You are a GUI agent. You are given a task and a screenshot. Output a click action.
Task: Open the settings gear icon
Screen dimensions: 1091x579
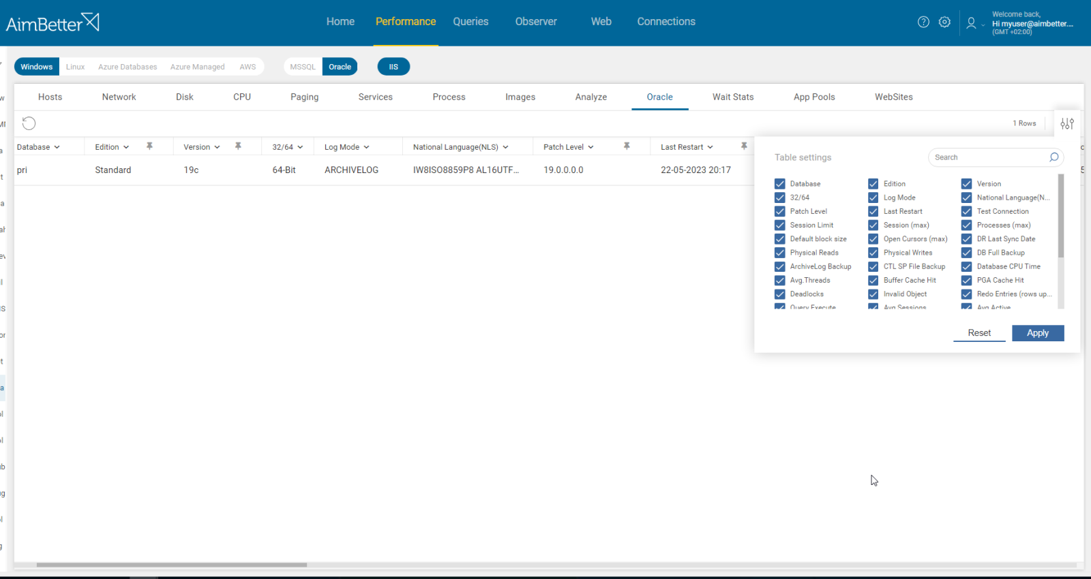point(944,22)
